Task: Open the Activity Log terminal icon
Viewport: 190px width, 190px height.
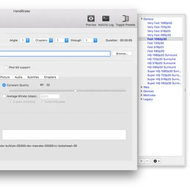Action: pos(106,19)
